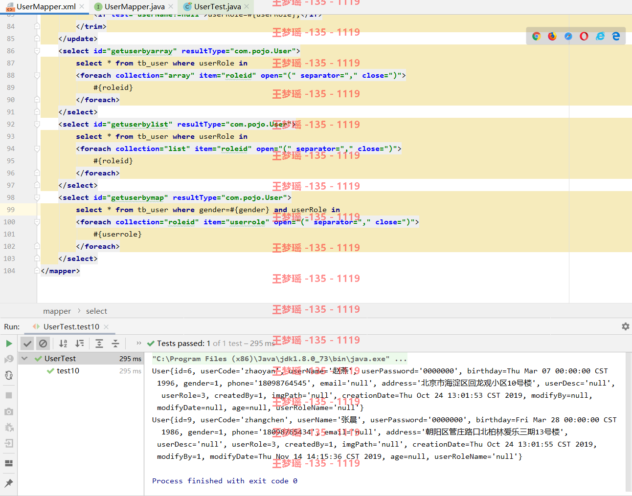Viewport: 632px width, 496px height.
Task: Click Rerun Failed Tests icon
Action: click(x=9, y=359)
